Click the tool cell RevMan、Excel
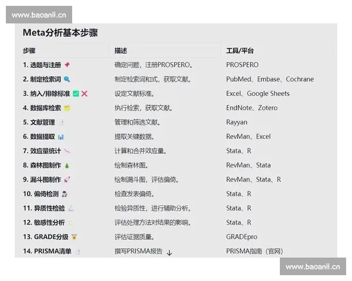This screenshot has width=352, height=281. pyautogui.click(x=249, y=136)
